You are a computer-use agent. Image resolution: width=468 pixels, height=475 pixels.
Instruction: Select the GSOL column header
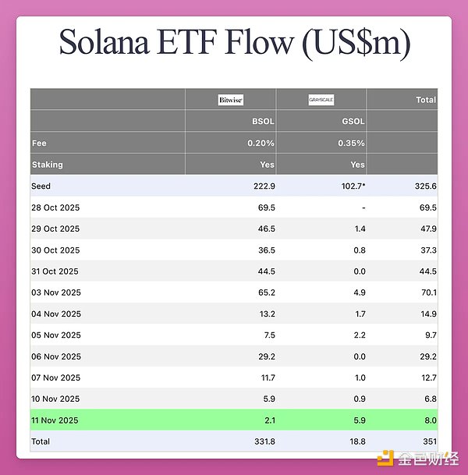pos(353,122)
